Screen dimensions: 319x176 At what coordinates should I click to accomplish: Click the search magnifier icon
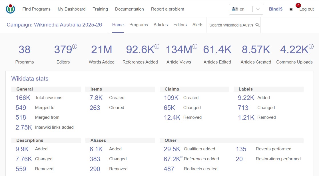tap(257, 25)
